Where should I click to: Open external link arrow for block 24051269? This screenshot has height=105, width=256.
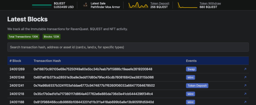(245, 69)
